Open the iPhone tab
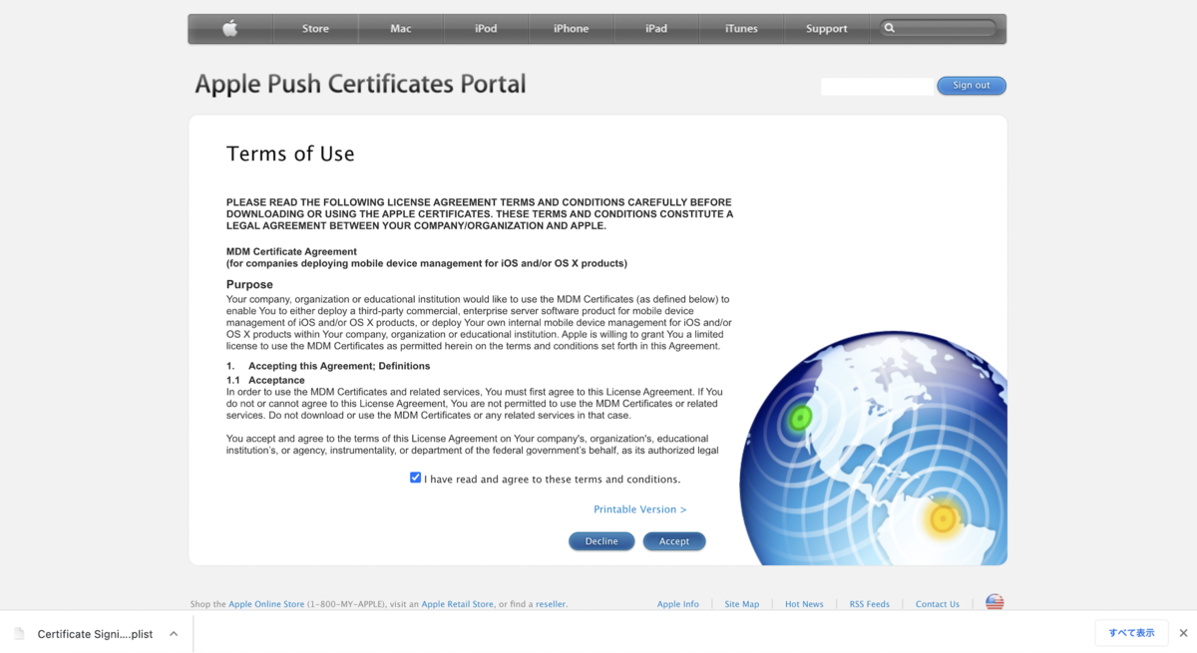 (572, 29)
